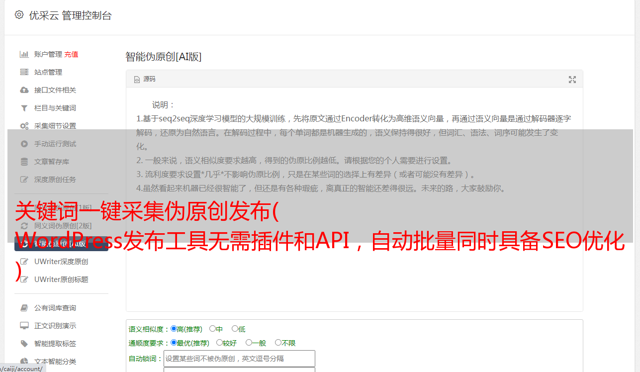Expand the editor to fullscreen
The width and height of the screenshot is (640, 372).
pyautogui.click(x=572, y=80)
